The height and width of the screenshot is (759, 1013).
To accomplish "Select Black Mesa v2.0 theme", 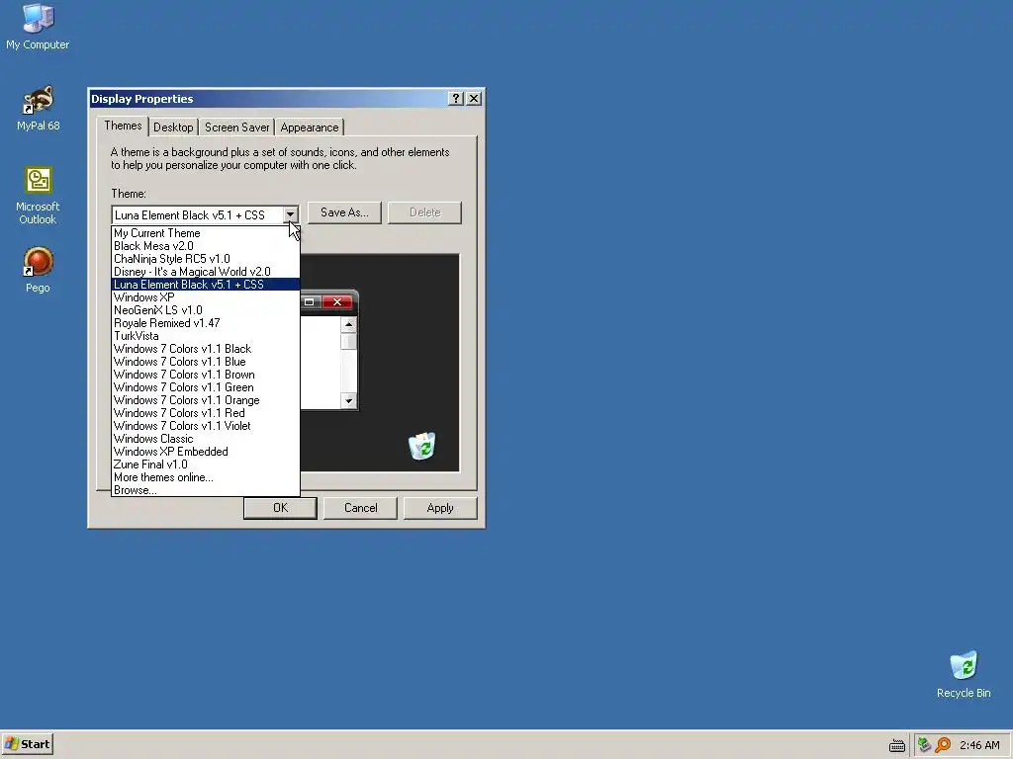I will tap(206, 246).
